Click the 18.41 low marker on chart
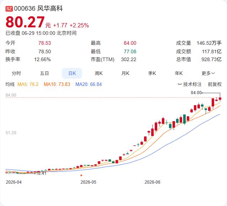 (x=41, y=173)
